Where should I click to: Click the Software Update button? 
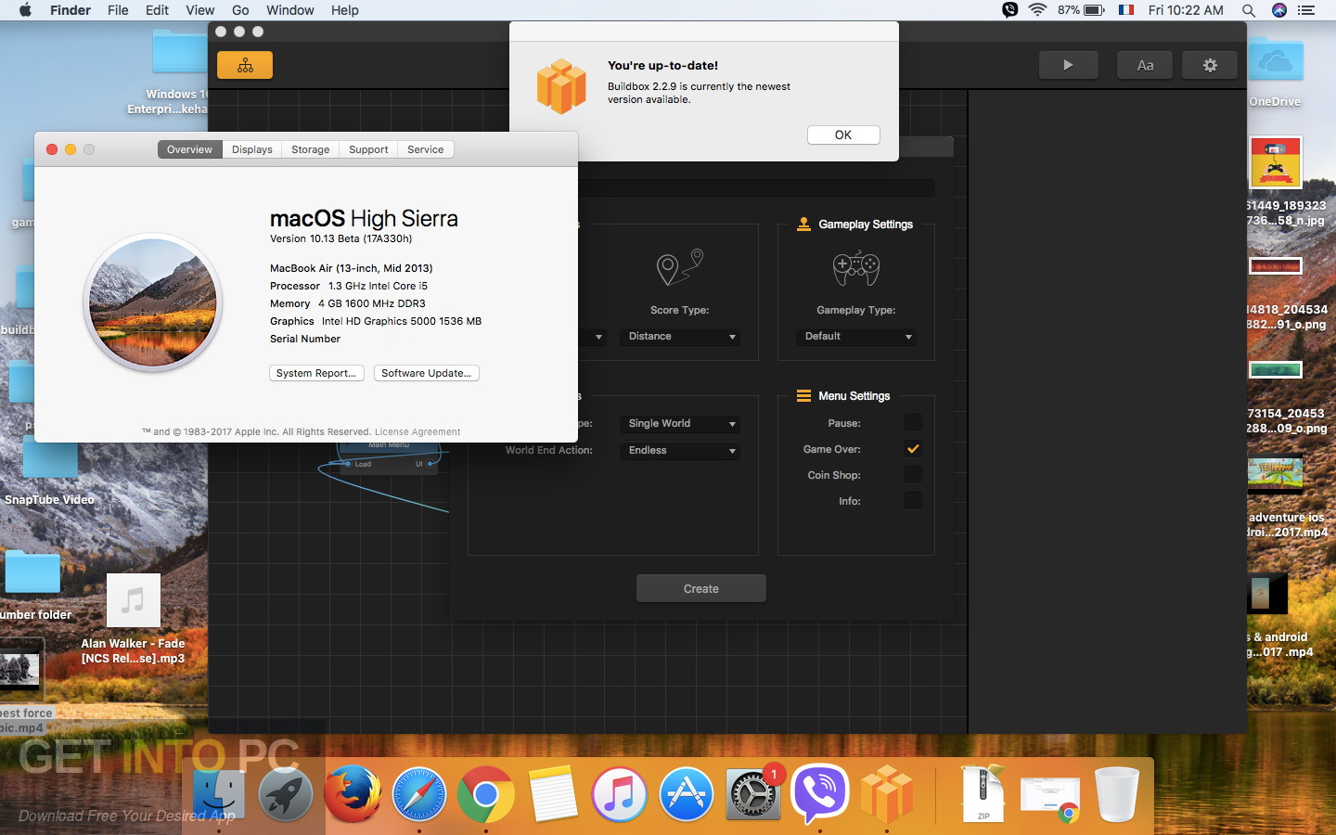[x=427, y=373]
